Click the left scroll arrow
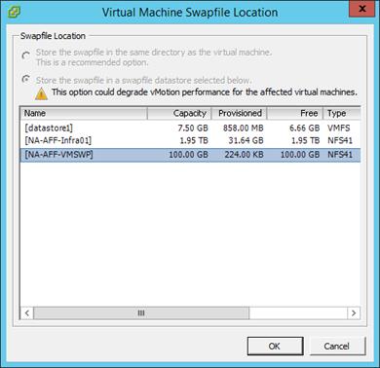The height and width of the screenshot is (368, 380). point(27,313)
